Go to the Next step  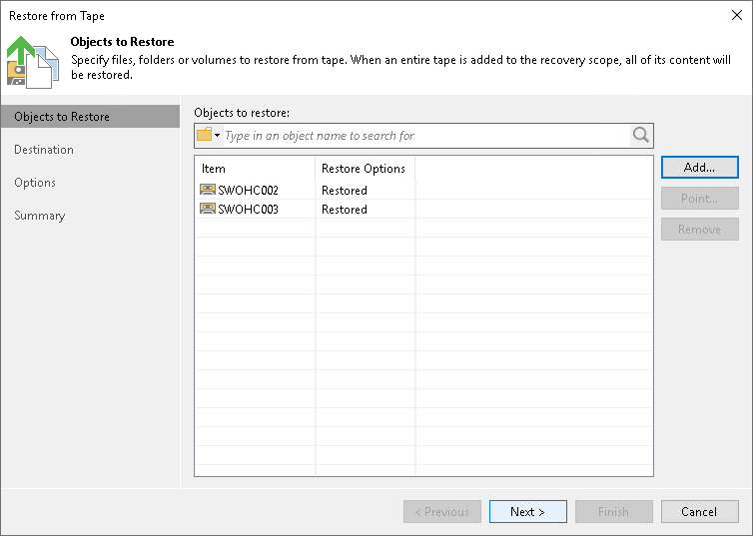[527, 511]
